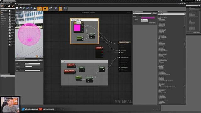This screenshot has width=201, height=113.
Task: Select Blend_ColorBurn in the Palette list
Action: coord(162,19)
